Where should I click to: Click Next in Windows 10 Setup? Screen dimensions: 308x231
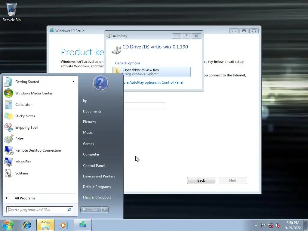coord(233,180)
